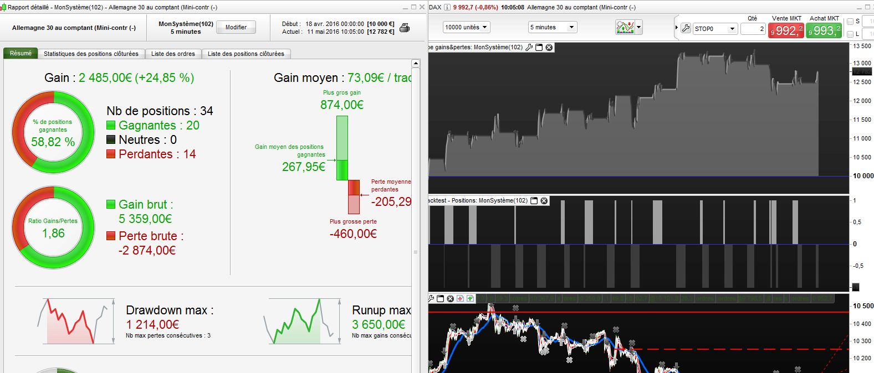Expand order panel with small arrow left of wrench
This screenshot has height=373, width=874.
[x=677, y=28]
